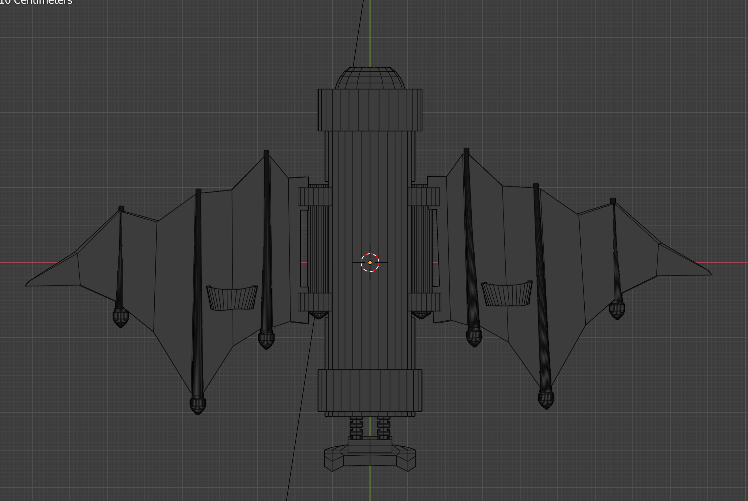748x501 pixels.
Task: Select the domed nose cap of the ship
Action: click(x=370, y=79)
